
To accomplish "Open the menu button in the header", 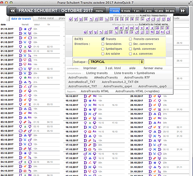I will (99, 11).
